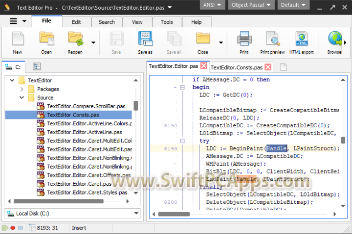Collapse the code fold at begin
352x234 pixels.
pyautogui.click(x=182, y=87)
